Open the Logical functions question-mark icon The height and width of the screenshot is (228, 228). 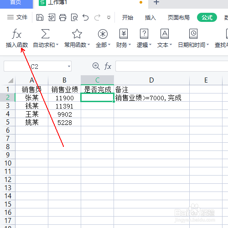tap(144, 34)
